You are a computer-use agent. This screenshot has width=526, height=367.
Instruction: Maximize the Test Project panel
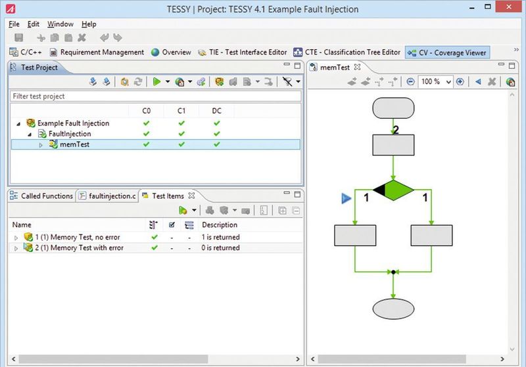point(297,66)
